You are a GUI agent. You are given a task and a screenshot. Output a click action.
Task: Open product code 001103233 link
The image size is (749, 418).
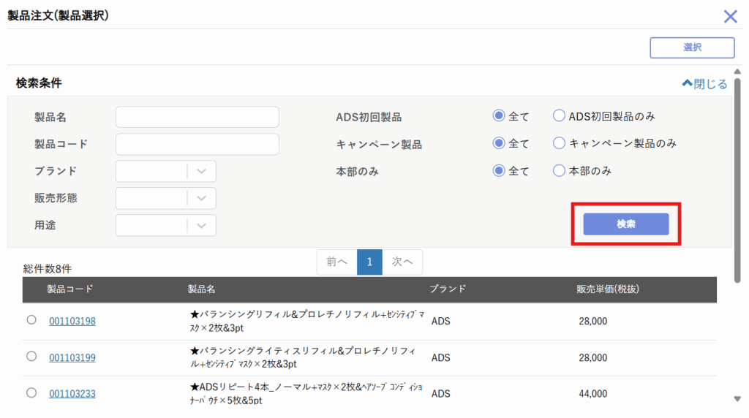(x=72, y=394)
